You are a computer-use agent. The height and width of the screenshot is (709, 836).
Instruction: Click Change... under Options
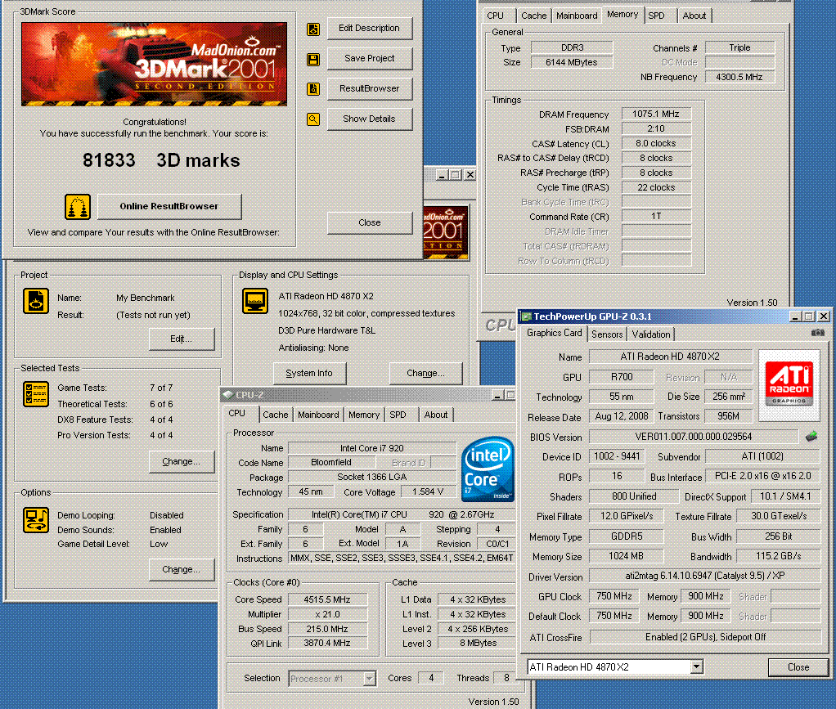pyautogui.click(x=182, y=569)
